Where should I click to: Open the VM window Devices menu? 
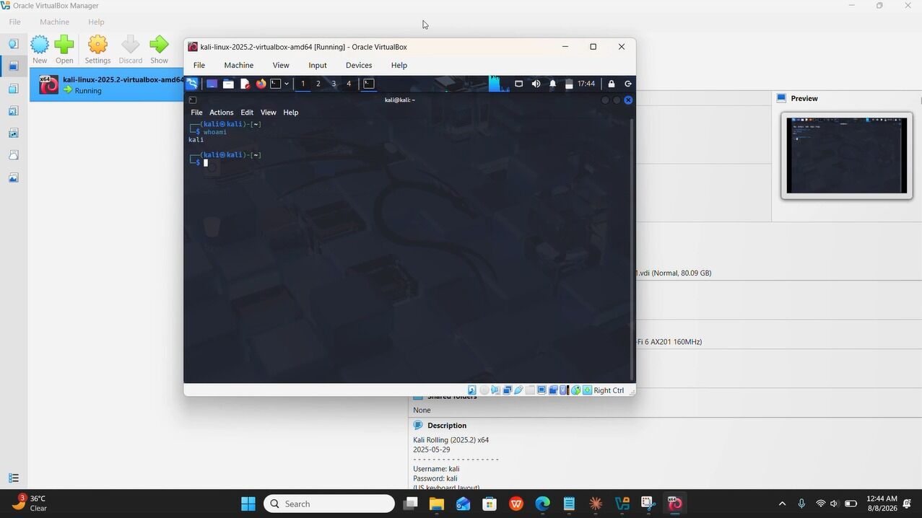coord(359,65)
